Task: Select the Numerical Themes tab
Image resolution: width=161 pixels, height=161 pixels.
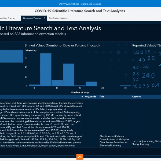Action: 32,18
